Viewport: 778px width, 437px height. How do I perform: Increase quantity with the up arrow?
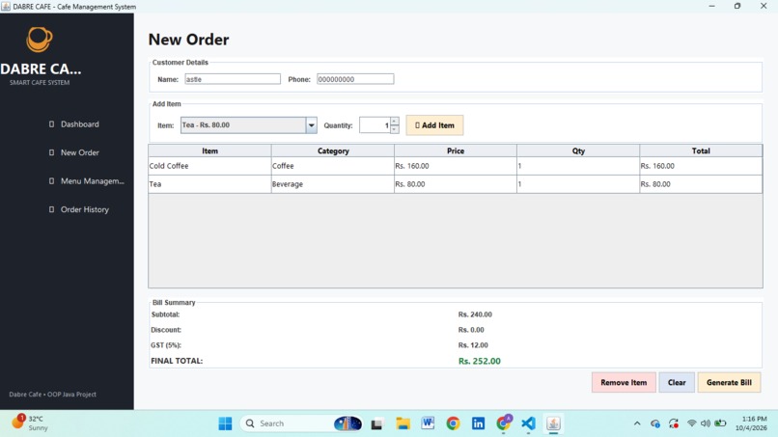click(395, 121)
